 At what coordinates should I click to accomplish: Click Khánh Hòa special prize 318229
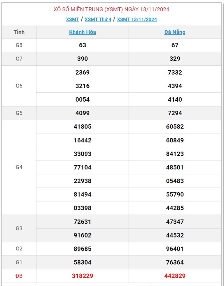83,276
